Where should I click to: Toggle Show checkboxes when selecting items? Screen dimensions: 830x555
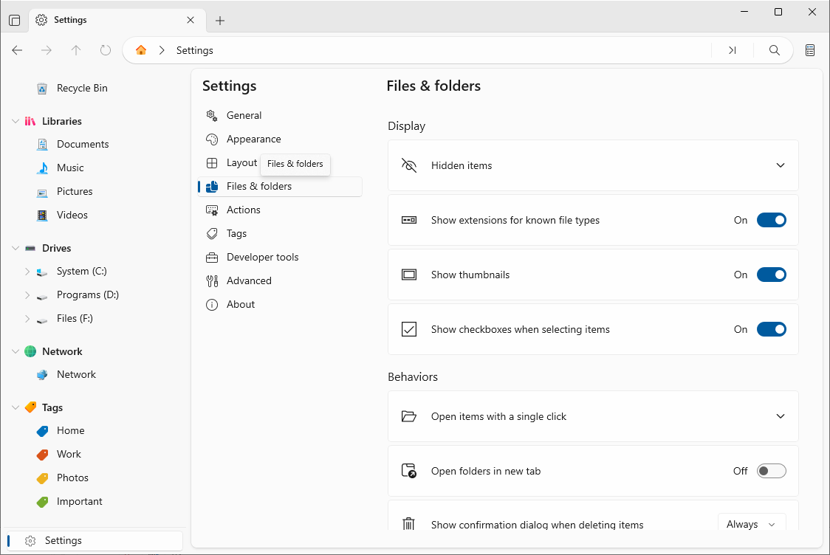(x=771, y=329)
